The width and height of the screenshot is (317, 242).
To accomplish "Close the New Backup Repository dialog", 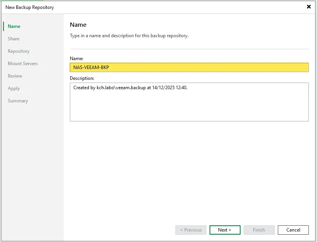I will [309, 7].
